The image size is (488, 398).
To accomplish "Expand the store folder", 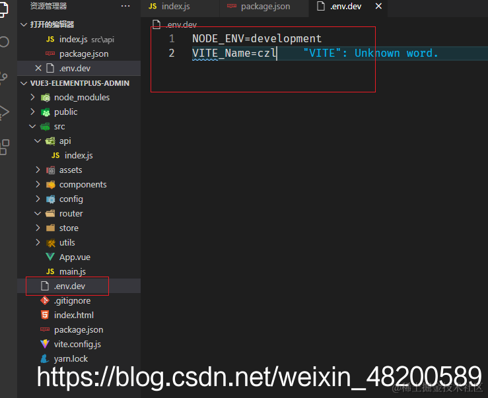I will pyautogui.click(x=38, y=228).
